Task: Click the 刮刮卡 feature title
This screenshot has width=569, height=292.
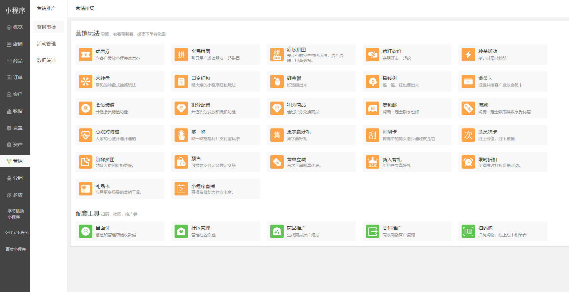Action: point(389,132)
